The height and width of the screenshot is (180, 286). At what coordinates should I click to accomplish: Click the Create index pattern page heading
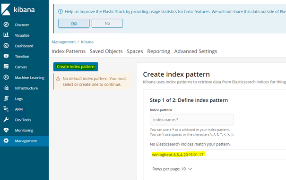click(176, 74)
